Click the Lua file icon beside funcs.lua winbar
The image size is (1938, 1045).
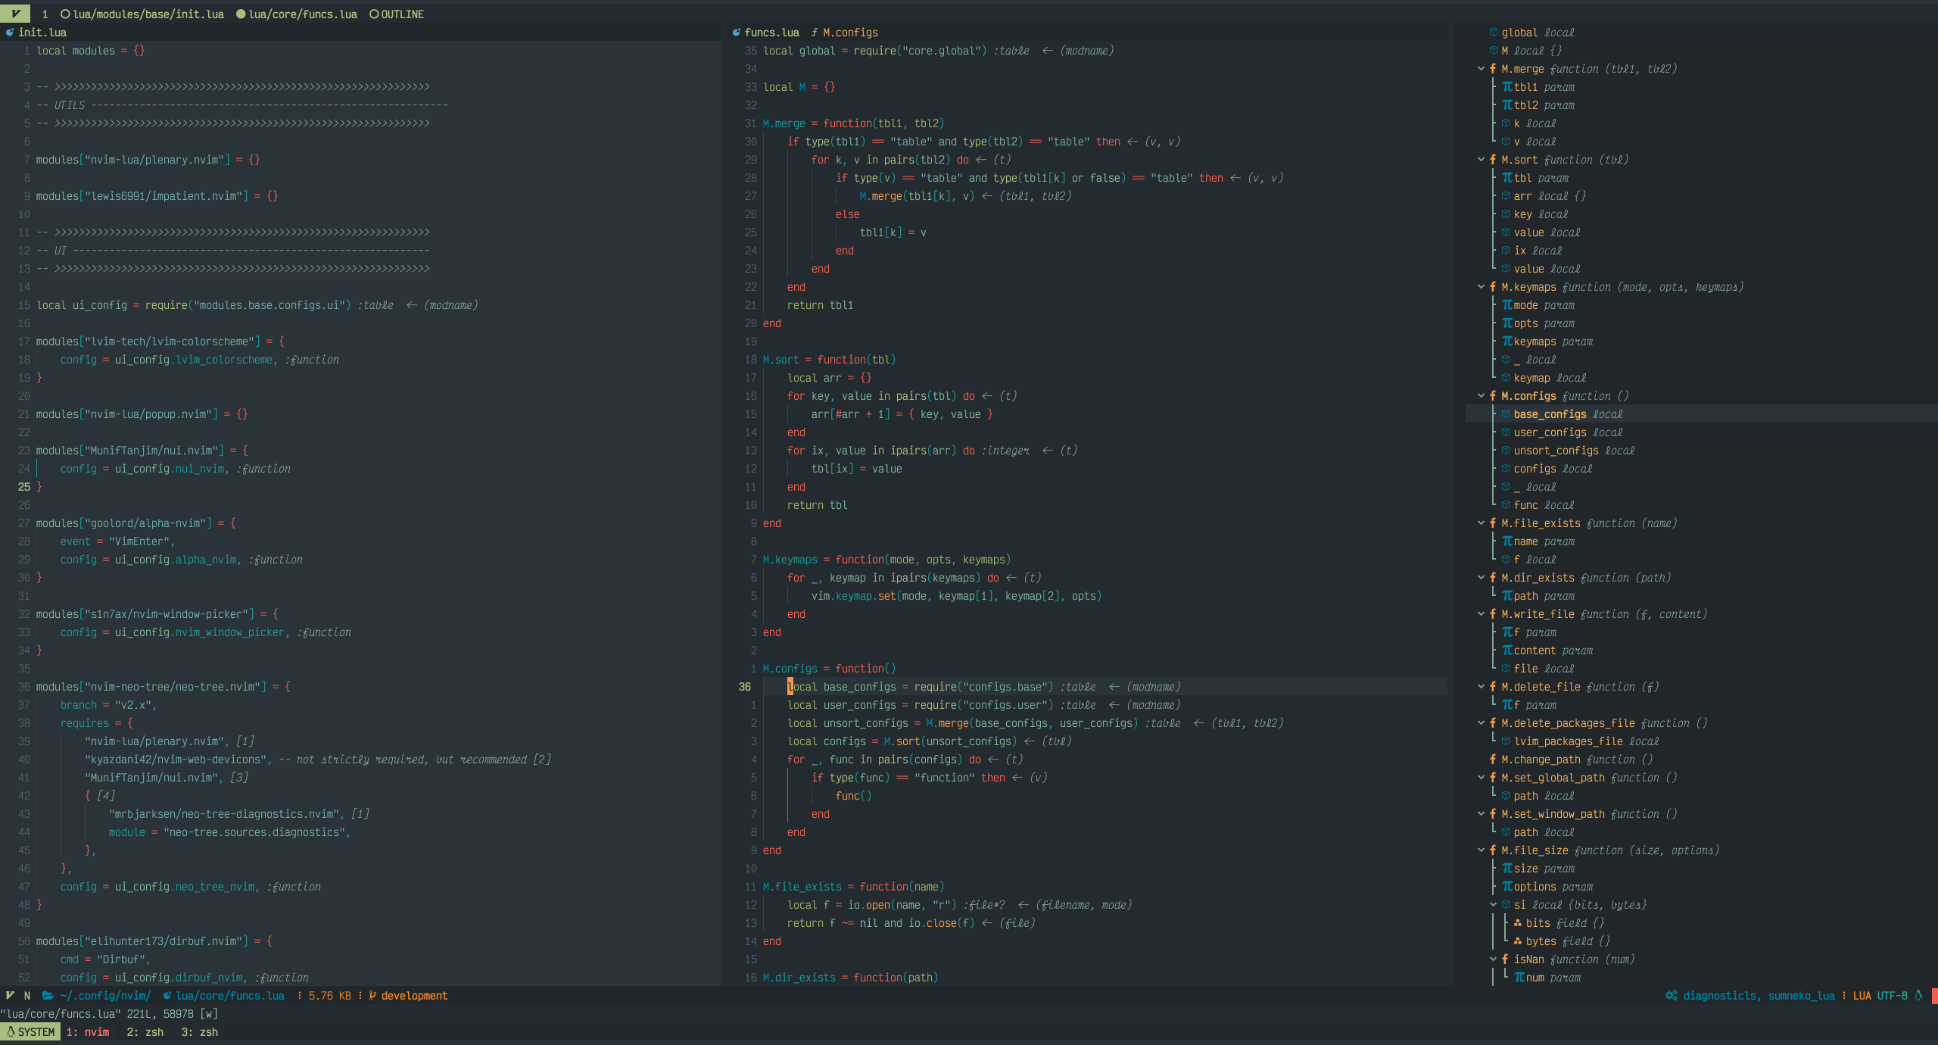click(x=736, y=33)
